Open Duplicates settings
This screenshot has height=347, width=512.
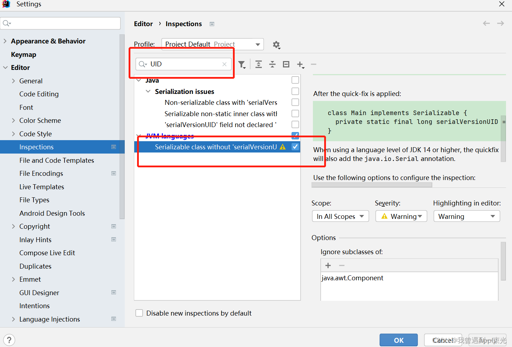[35, 266]
